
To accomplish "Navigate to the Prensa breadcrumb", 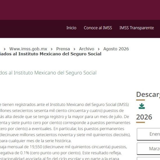I will pos(63,49).
